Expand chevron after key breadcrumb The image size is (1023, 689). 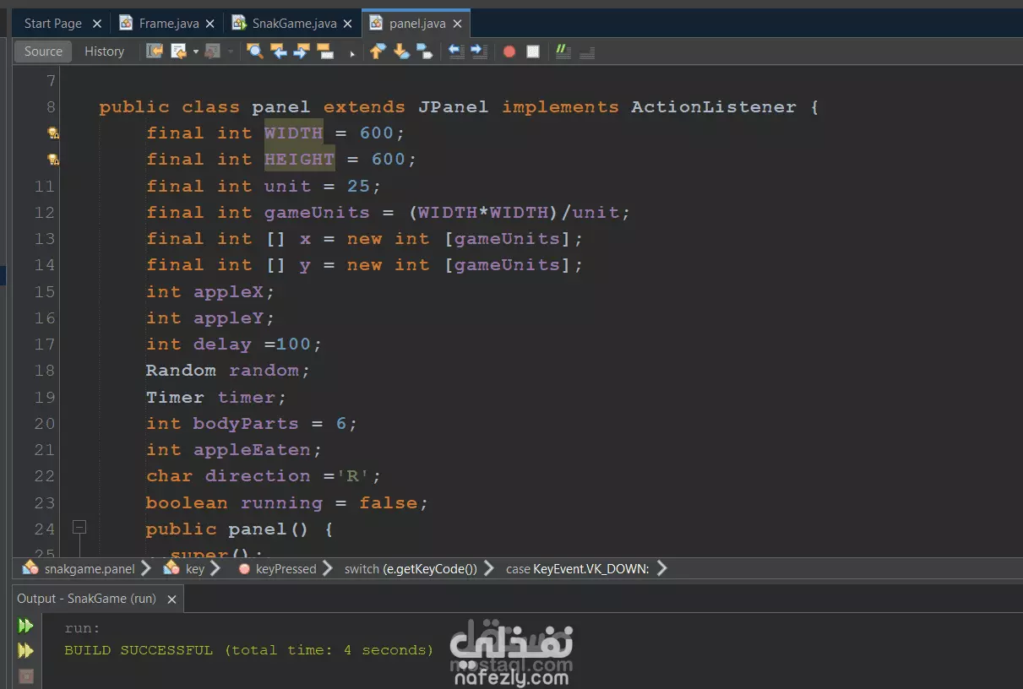(215, 568)
